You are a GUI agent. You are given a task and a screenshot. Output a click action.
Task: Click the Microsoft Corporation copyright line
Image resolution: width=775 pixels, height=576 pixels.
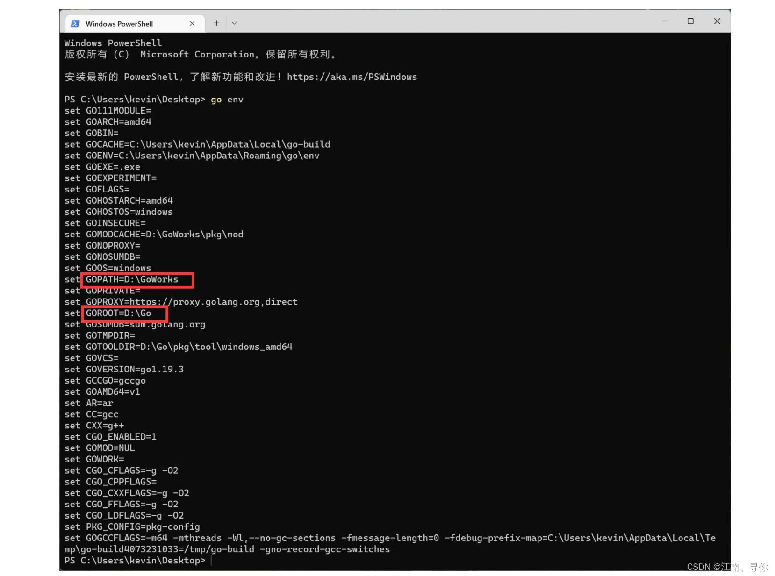[201, 54]
